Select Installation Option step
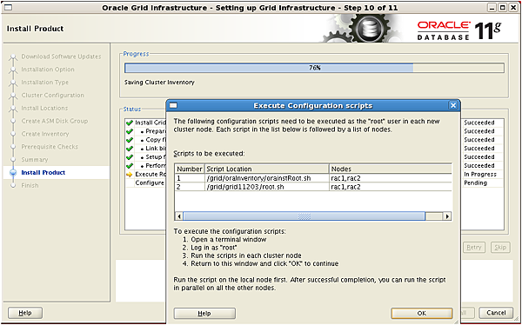522x325 pixels. pyautogui.click(x=48, y=70)
